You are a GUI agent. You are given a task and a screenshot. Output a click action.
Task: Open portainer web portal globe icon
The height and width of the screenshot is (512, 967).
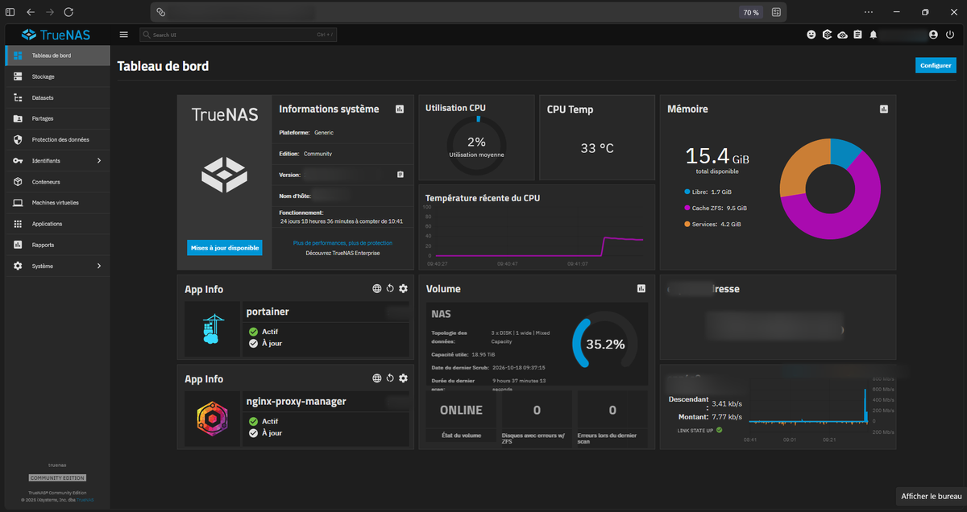point(376,288)
